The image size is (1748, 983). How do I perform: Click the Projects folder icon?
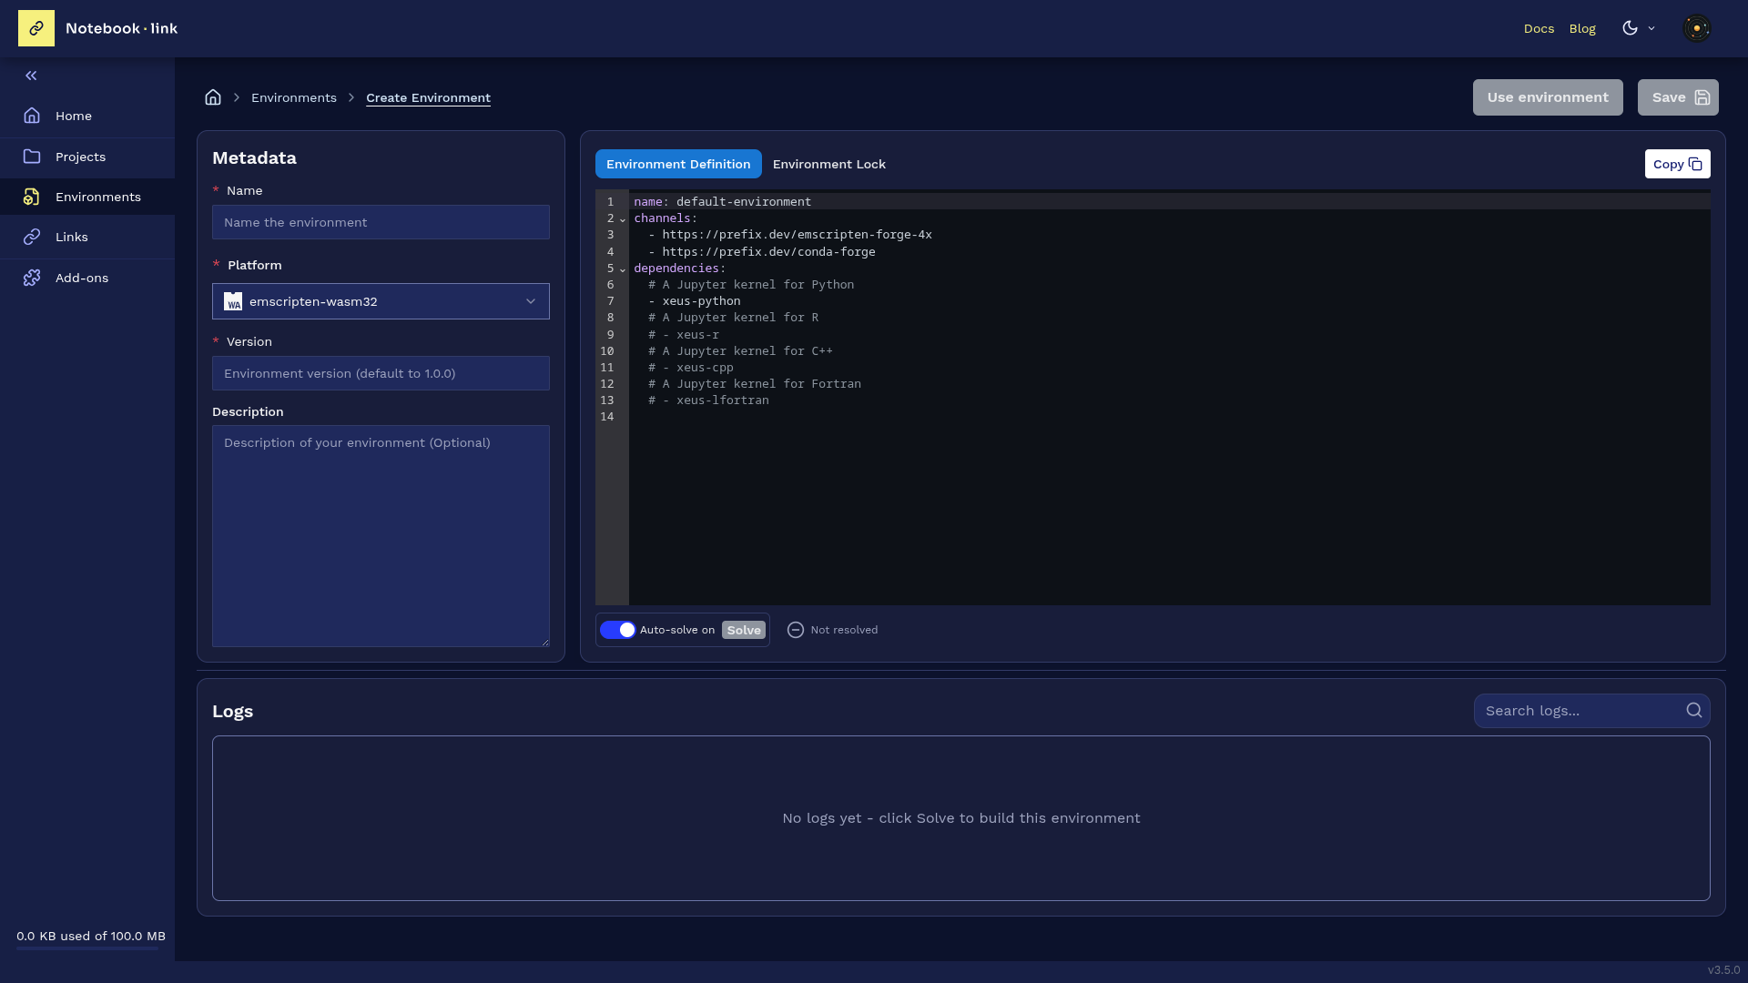point(32,157)
